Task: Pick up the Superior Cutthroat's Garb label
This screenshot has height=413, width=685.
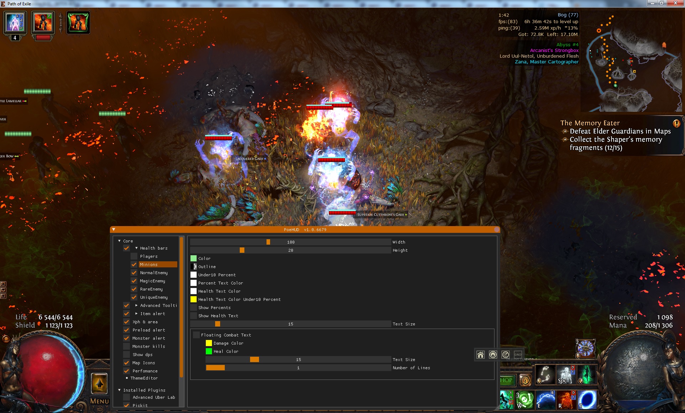Action: tap(381, 215)
